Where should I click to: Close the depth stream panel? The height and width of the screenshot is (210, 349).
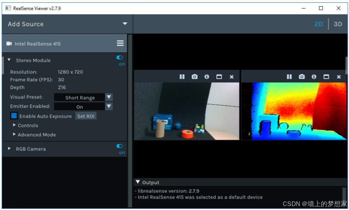click(x=339, y=77)
